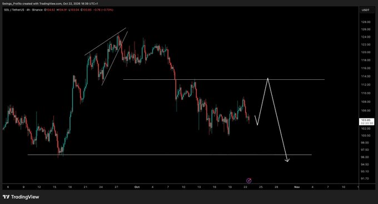
Task: Click the 122.00 price axis label
Action: [x=365, y=45]
